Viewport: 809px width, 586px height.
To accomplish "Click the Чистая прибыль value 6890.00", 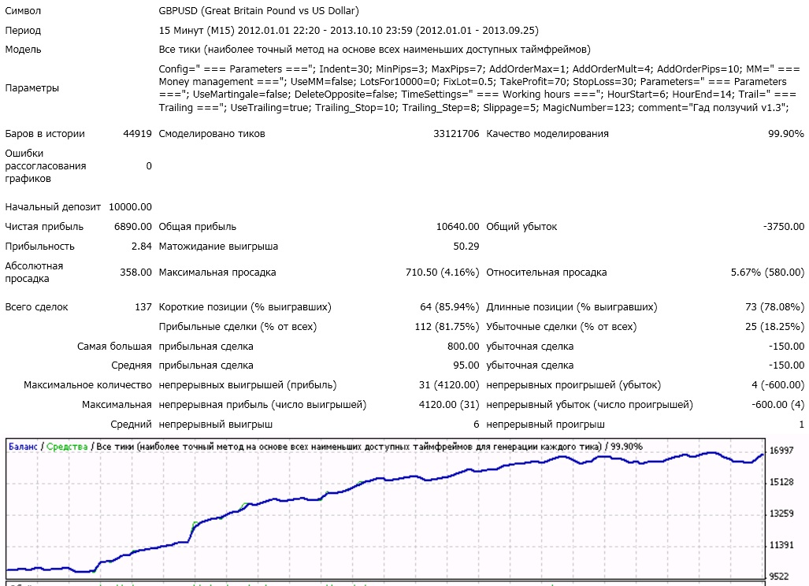I will [133, 227].
